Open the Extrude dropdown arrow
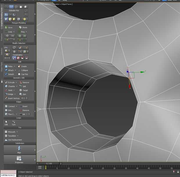 pos(16,83)
